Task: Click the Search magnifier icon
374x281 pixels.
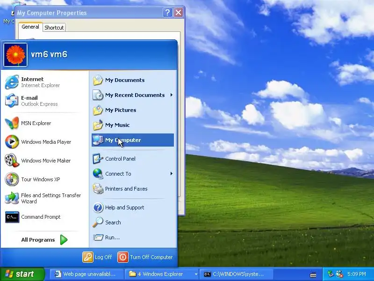Action: 98,222
